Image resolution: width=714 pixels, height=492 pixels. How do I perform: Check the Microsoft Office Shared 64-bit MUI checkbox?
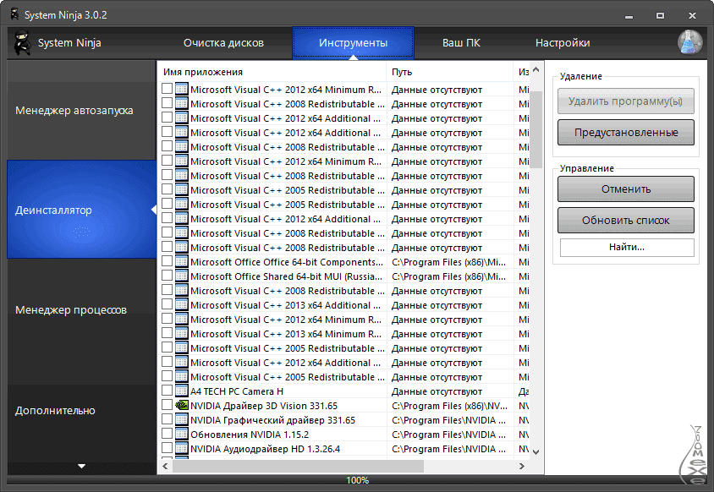click(x=166, y=276)
